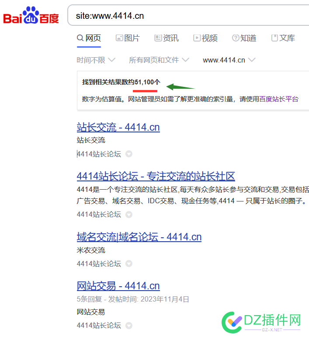Click source 4414站长论坛 under 网站交易 result

point(99,325)
